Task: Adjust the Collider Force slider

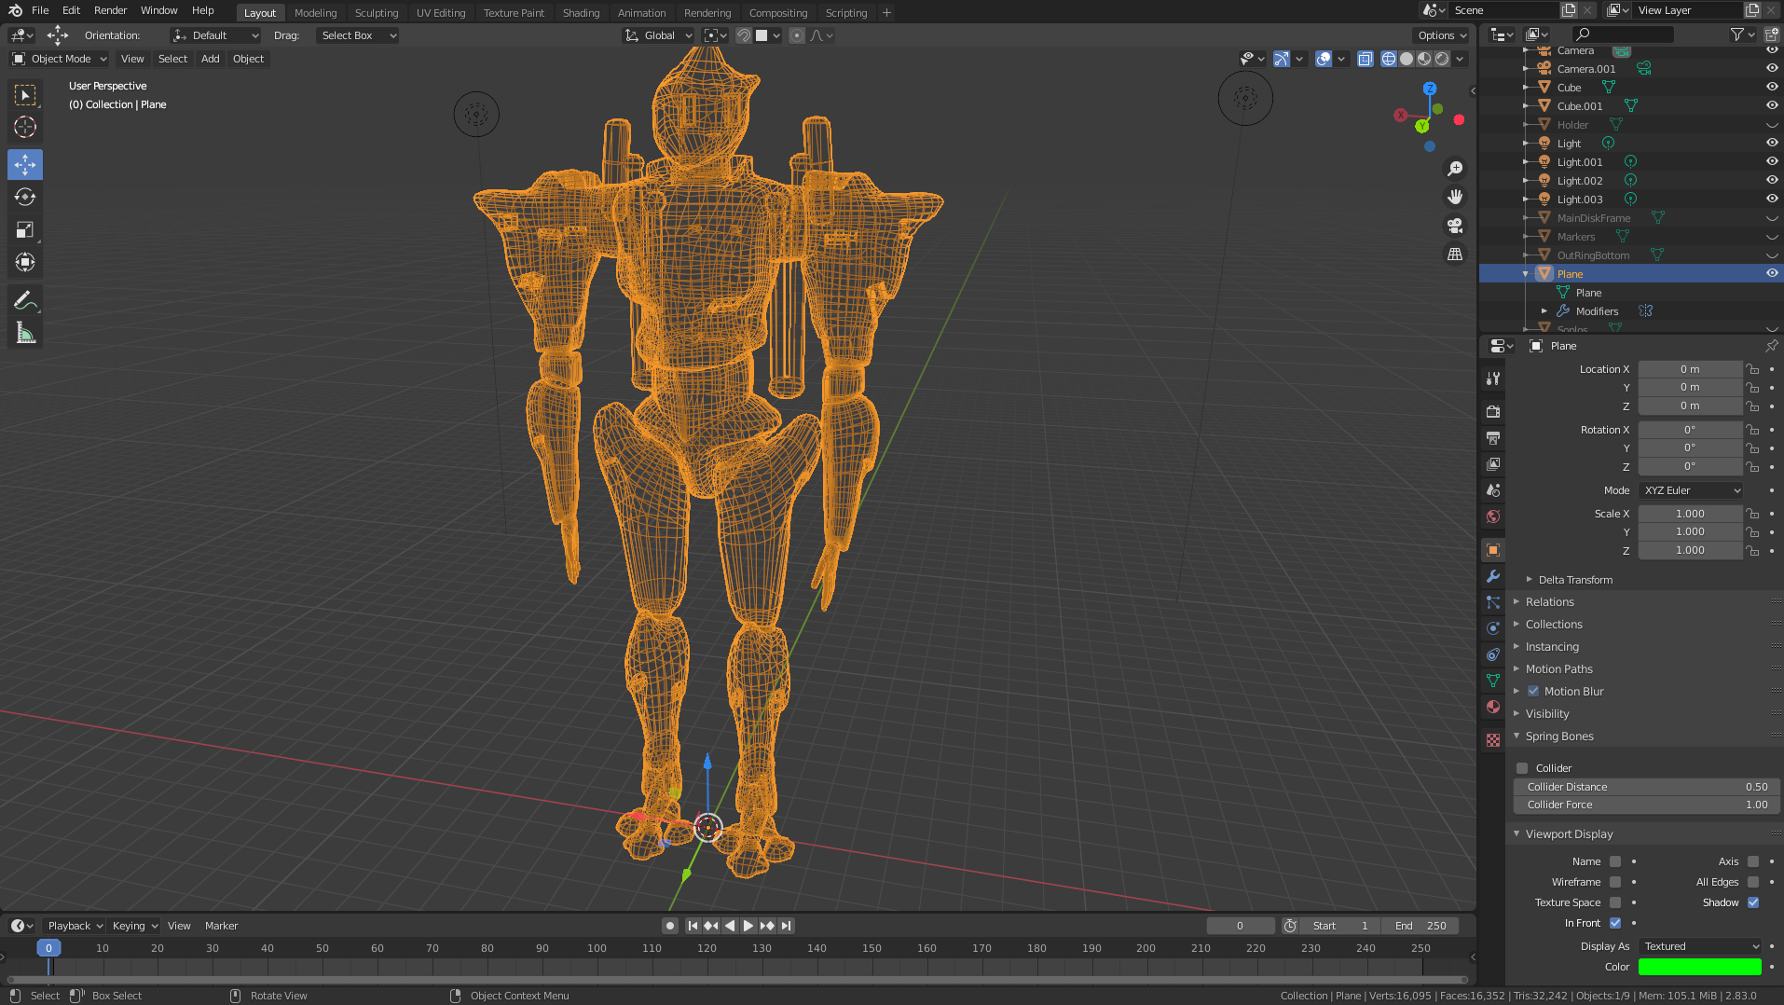Action: [1647, 805]
